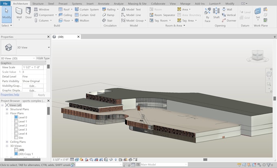Choose the Ramp tool
The height and width of the screenshot is (168, 277).
pyautogui.click(x=108, y=15)
